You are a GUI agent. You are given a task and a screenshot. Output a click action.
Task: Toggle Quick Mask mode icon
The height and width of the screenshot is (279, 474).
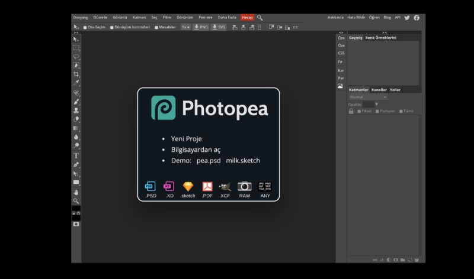click(76, 224)
